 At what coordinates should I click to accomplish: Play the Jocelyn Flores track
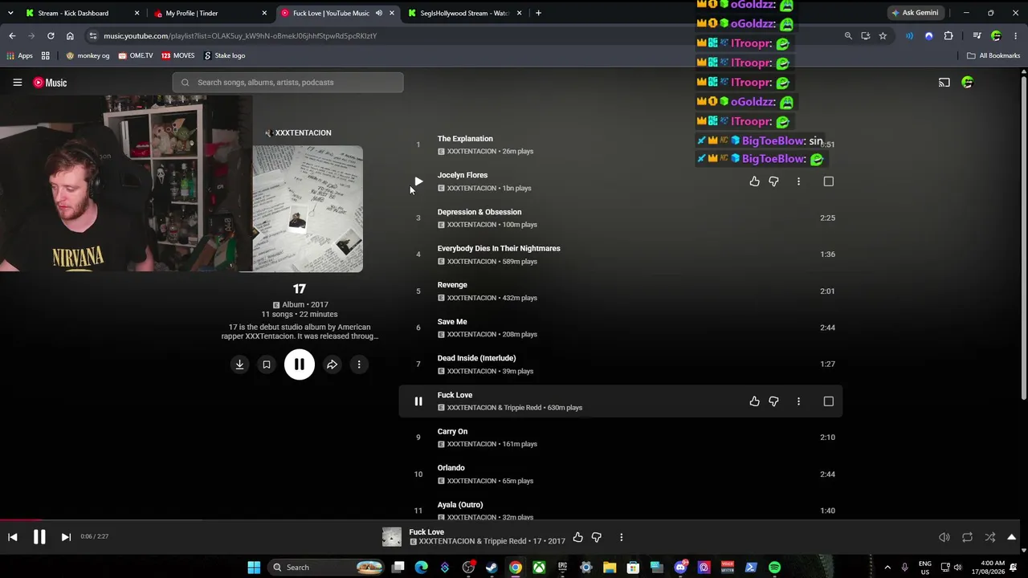(418, 181)
